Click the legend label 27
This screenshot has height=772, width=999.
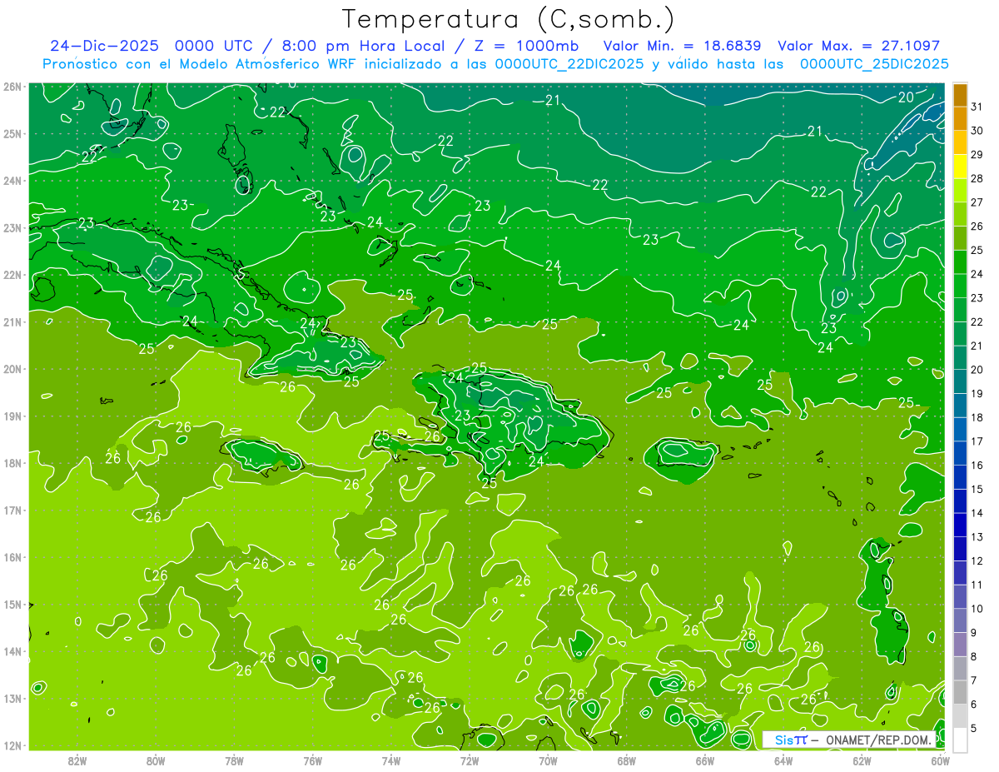977,202
